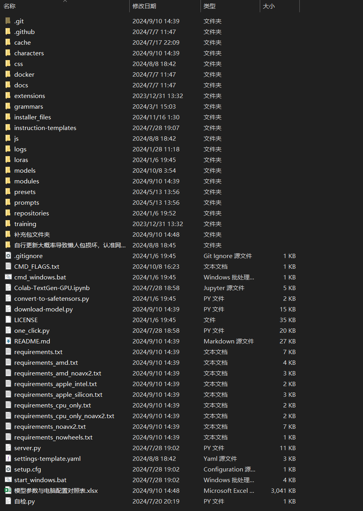Click the Excel icon of 模型参数与电脑配置对照表.xlsx

pos(8,490)
